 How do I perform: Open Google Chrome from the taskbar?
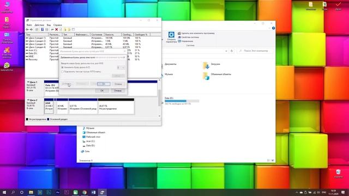click(x=85, y=192)
